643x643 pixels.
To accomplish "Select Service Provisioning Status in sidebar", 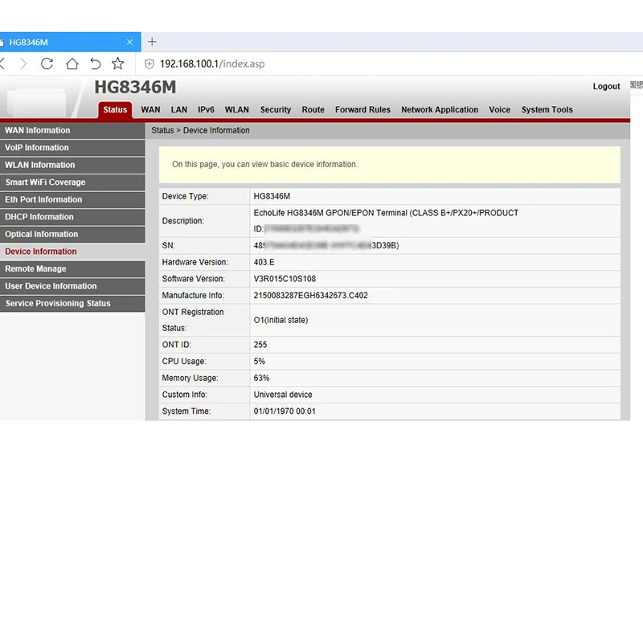I will point(72,304).
